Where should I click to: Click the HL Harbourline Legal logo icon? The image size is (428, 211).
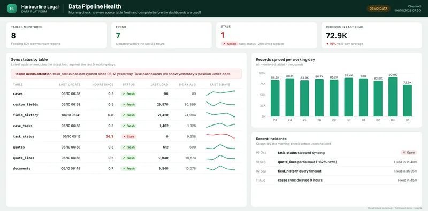pyautogui.click(x=12, y=9)
